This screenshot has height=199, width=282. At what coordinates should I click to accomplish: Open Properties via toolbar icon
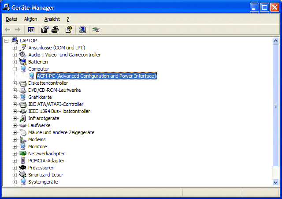(45, 30)
